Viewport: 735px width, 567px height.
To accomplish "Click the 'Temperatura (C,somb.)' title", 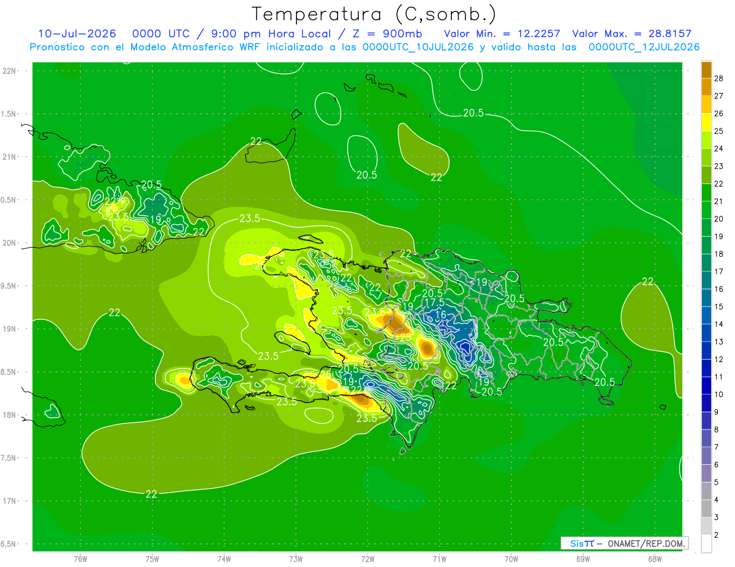I will point(374,13).
